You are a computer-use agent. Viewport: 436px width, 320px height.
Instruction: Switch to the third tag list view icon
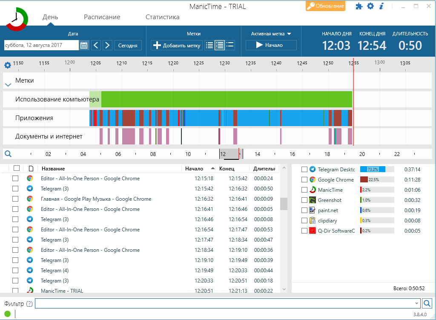(x=230, y=45)
